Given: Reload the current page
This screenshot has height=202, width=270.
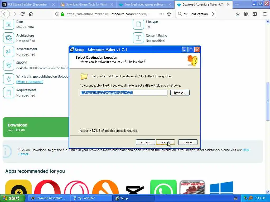Looking at the screenshot, I should (x=22, y=14).
